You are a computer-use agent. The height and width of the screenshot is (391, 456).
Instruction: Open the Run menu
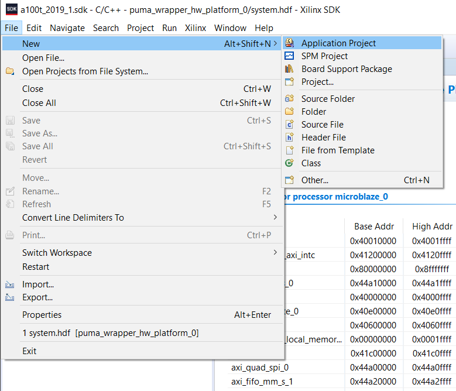(x=170, y=28)
